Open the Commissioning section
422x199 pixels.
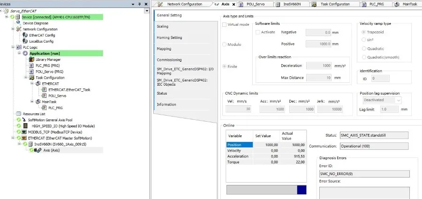coord(169,60)
